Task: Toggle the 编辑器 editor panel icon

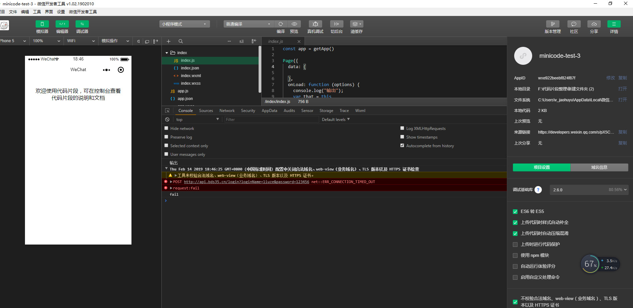Action: point(62,24)
